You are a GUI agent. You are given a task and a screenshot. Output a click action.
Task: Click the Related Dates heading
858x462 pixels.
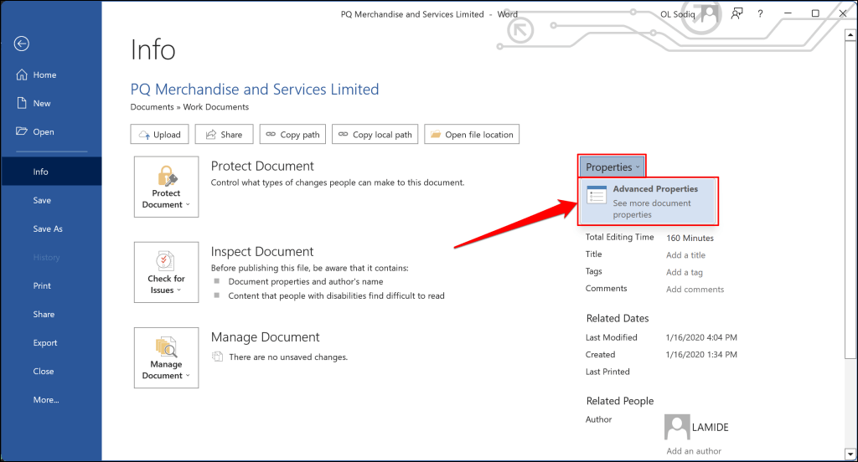(x=618, y=318)
